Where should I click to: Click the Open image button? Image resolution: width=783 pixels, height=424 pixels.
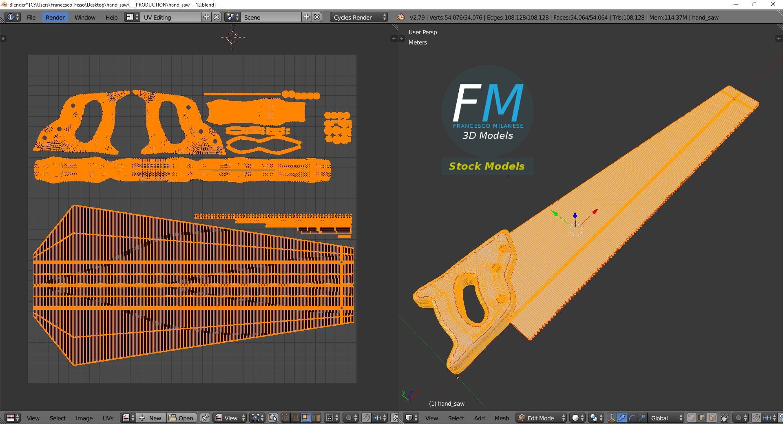coord(181,418)
